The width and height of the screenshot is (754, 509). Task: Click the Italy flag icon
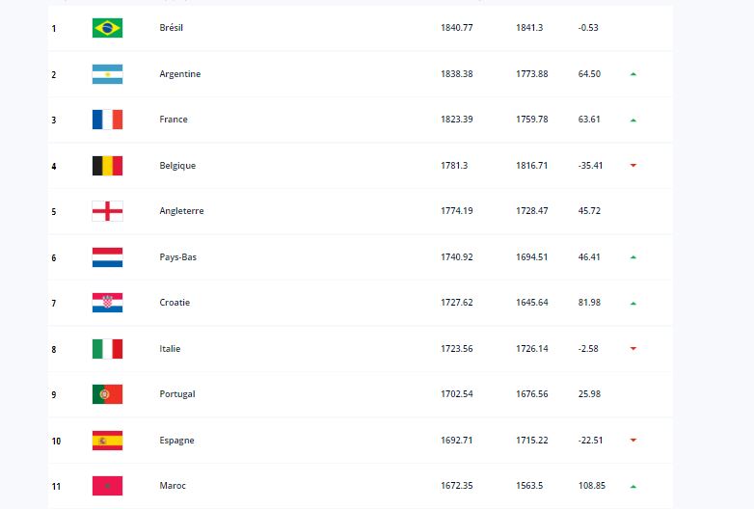pos(107,349)
